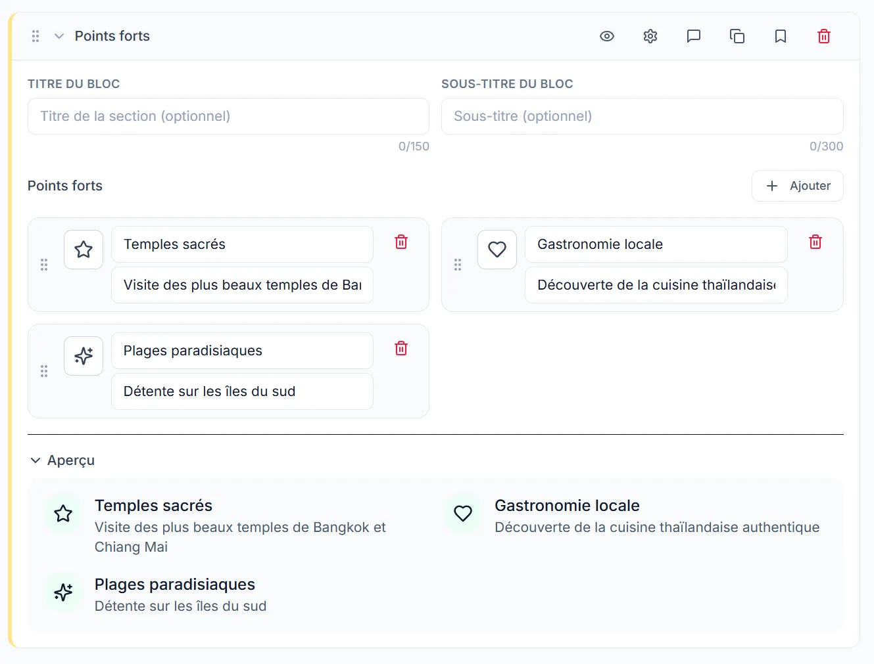
Task: Delete the Temples sacrés item
Action: coord(401,242)
